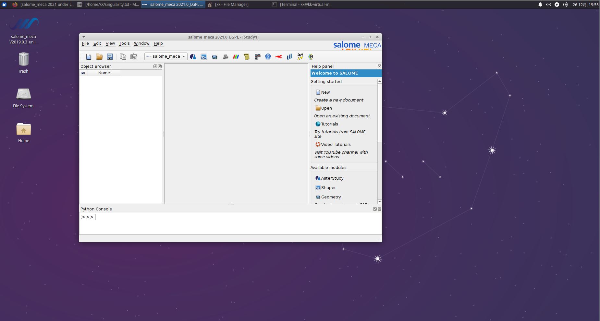
Task: Click the Save floppy-disk toolbar icon
Action: 110,57
